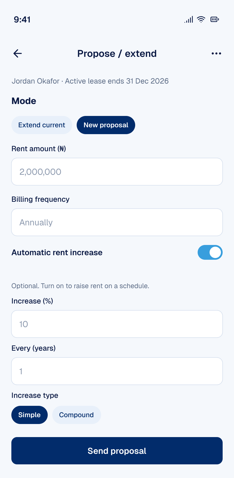The width and height of the screenshot is (234, 478).
Task: Tap the 9:41 clock in status bar
Action: 22,19
